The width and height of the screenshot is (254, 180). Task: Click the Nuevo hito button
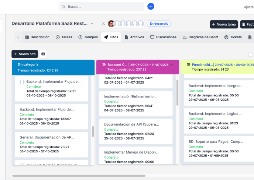[x=25, y=54]
